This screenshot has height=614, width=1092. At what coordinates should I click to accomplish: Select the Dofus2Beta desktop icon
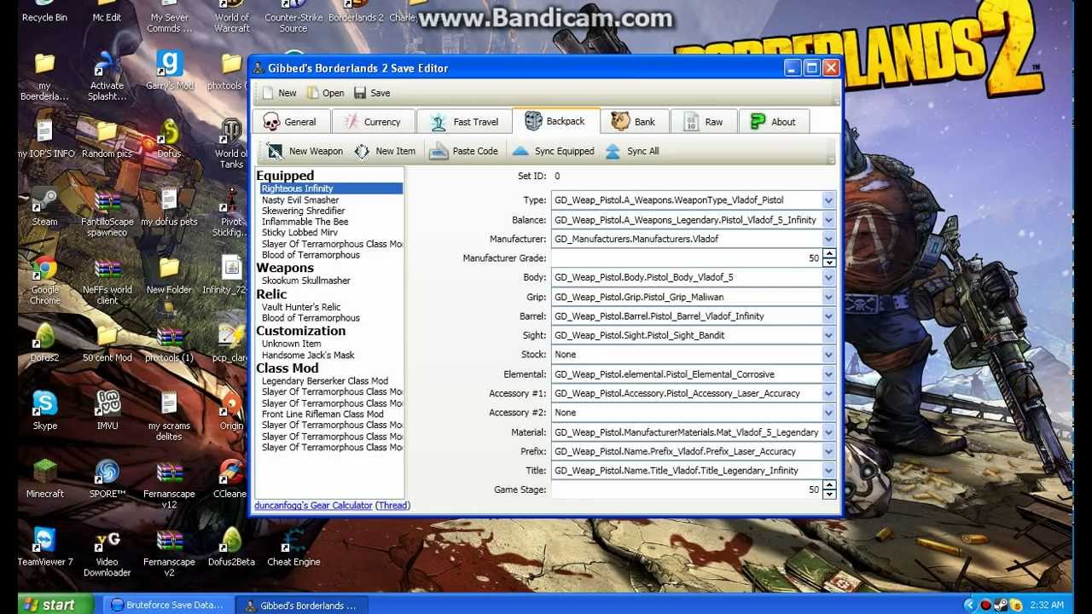231,547
